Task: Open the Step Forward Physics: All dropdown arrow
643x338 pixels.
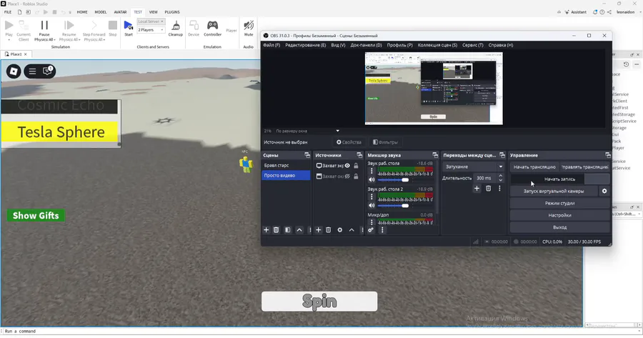Action: tap(104, 40)
